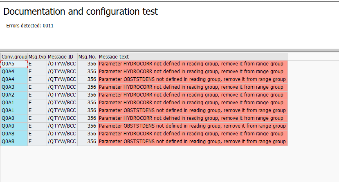Click Message ID /QTYW/BCC in Q0A2 row
The image size is (339, 182).
coord(62,95)
